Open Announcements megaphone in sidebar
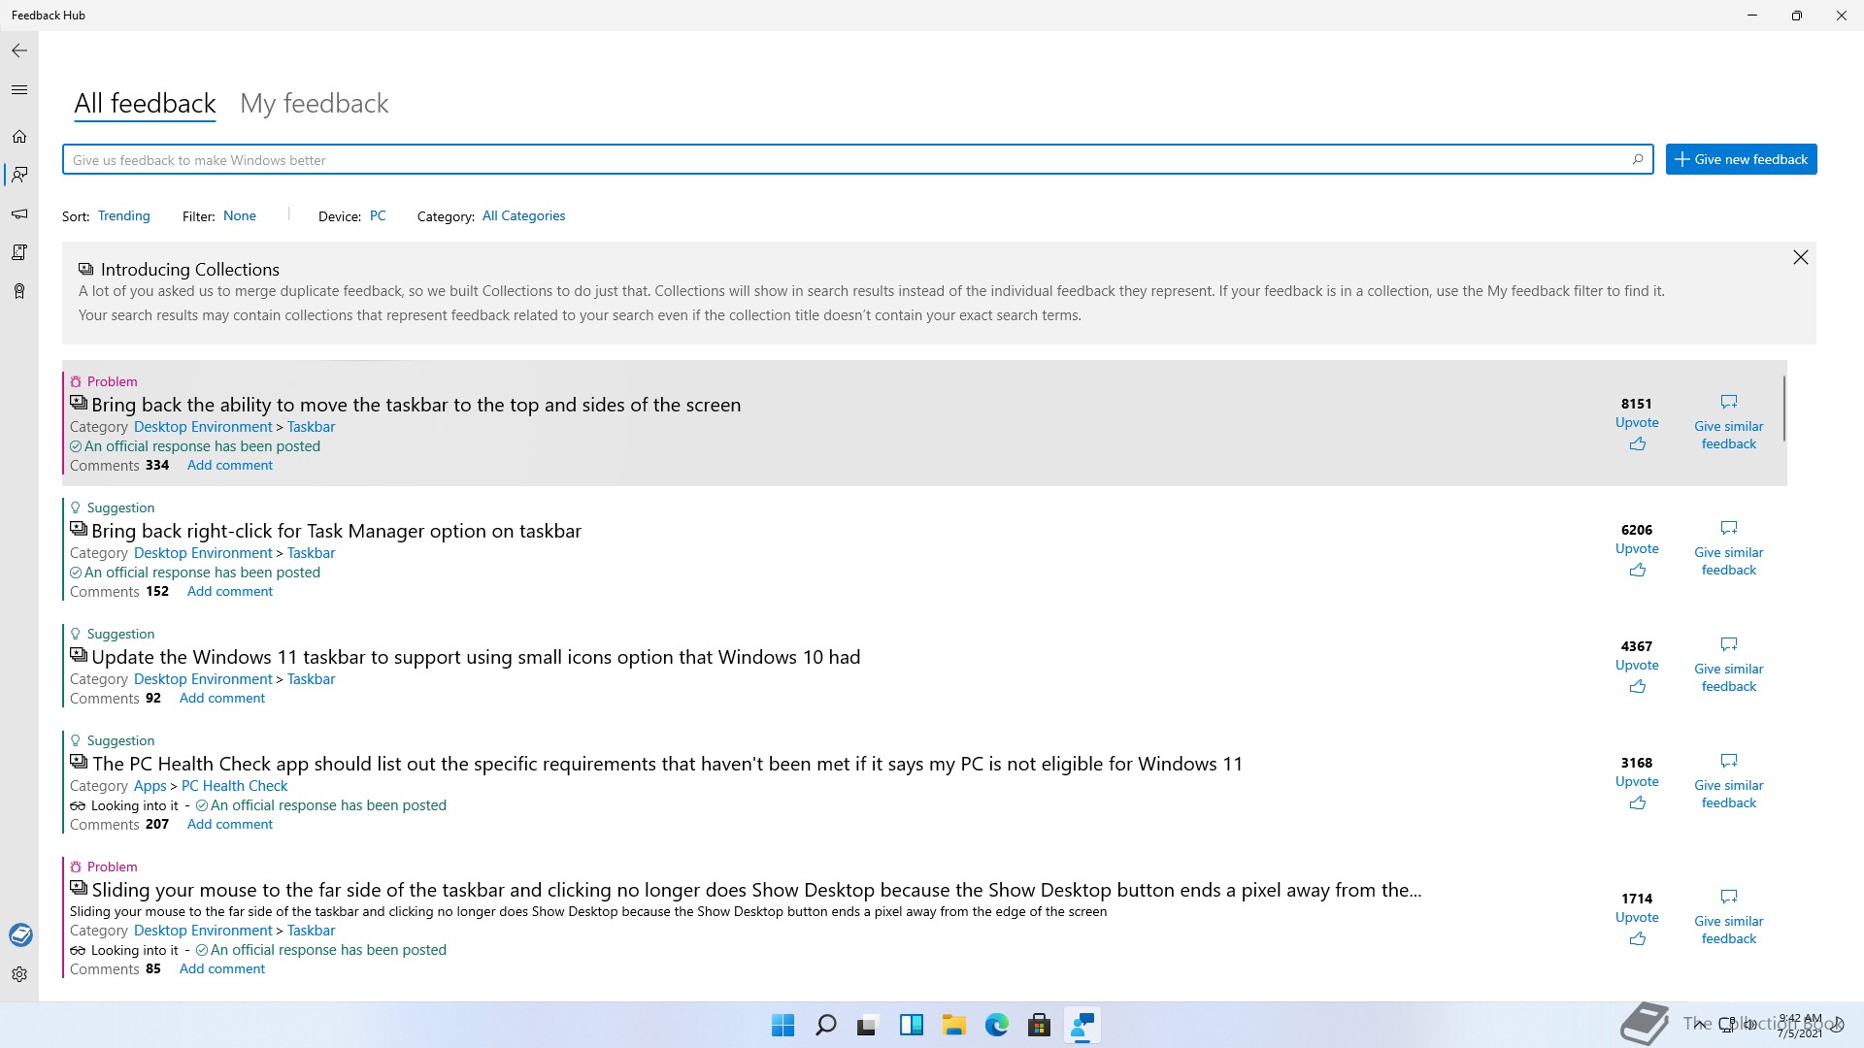 coord(19,213)
